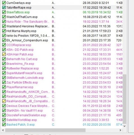The image size is (134, 135).
Task: Select Behemoth No Cart.esp name
Action: [x=22, y=59]
